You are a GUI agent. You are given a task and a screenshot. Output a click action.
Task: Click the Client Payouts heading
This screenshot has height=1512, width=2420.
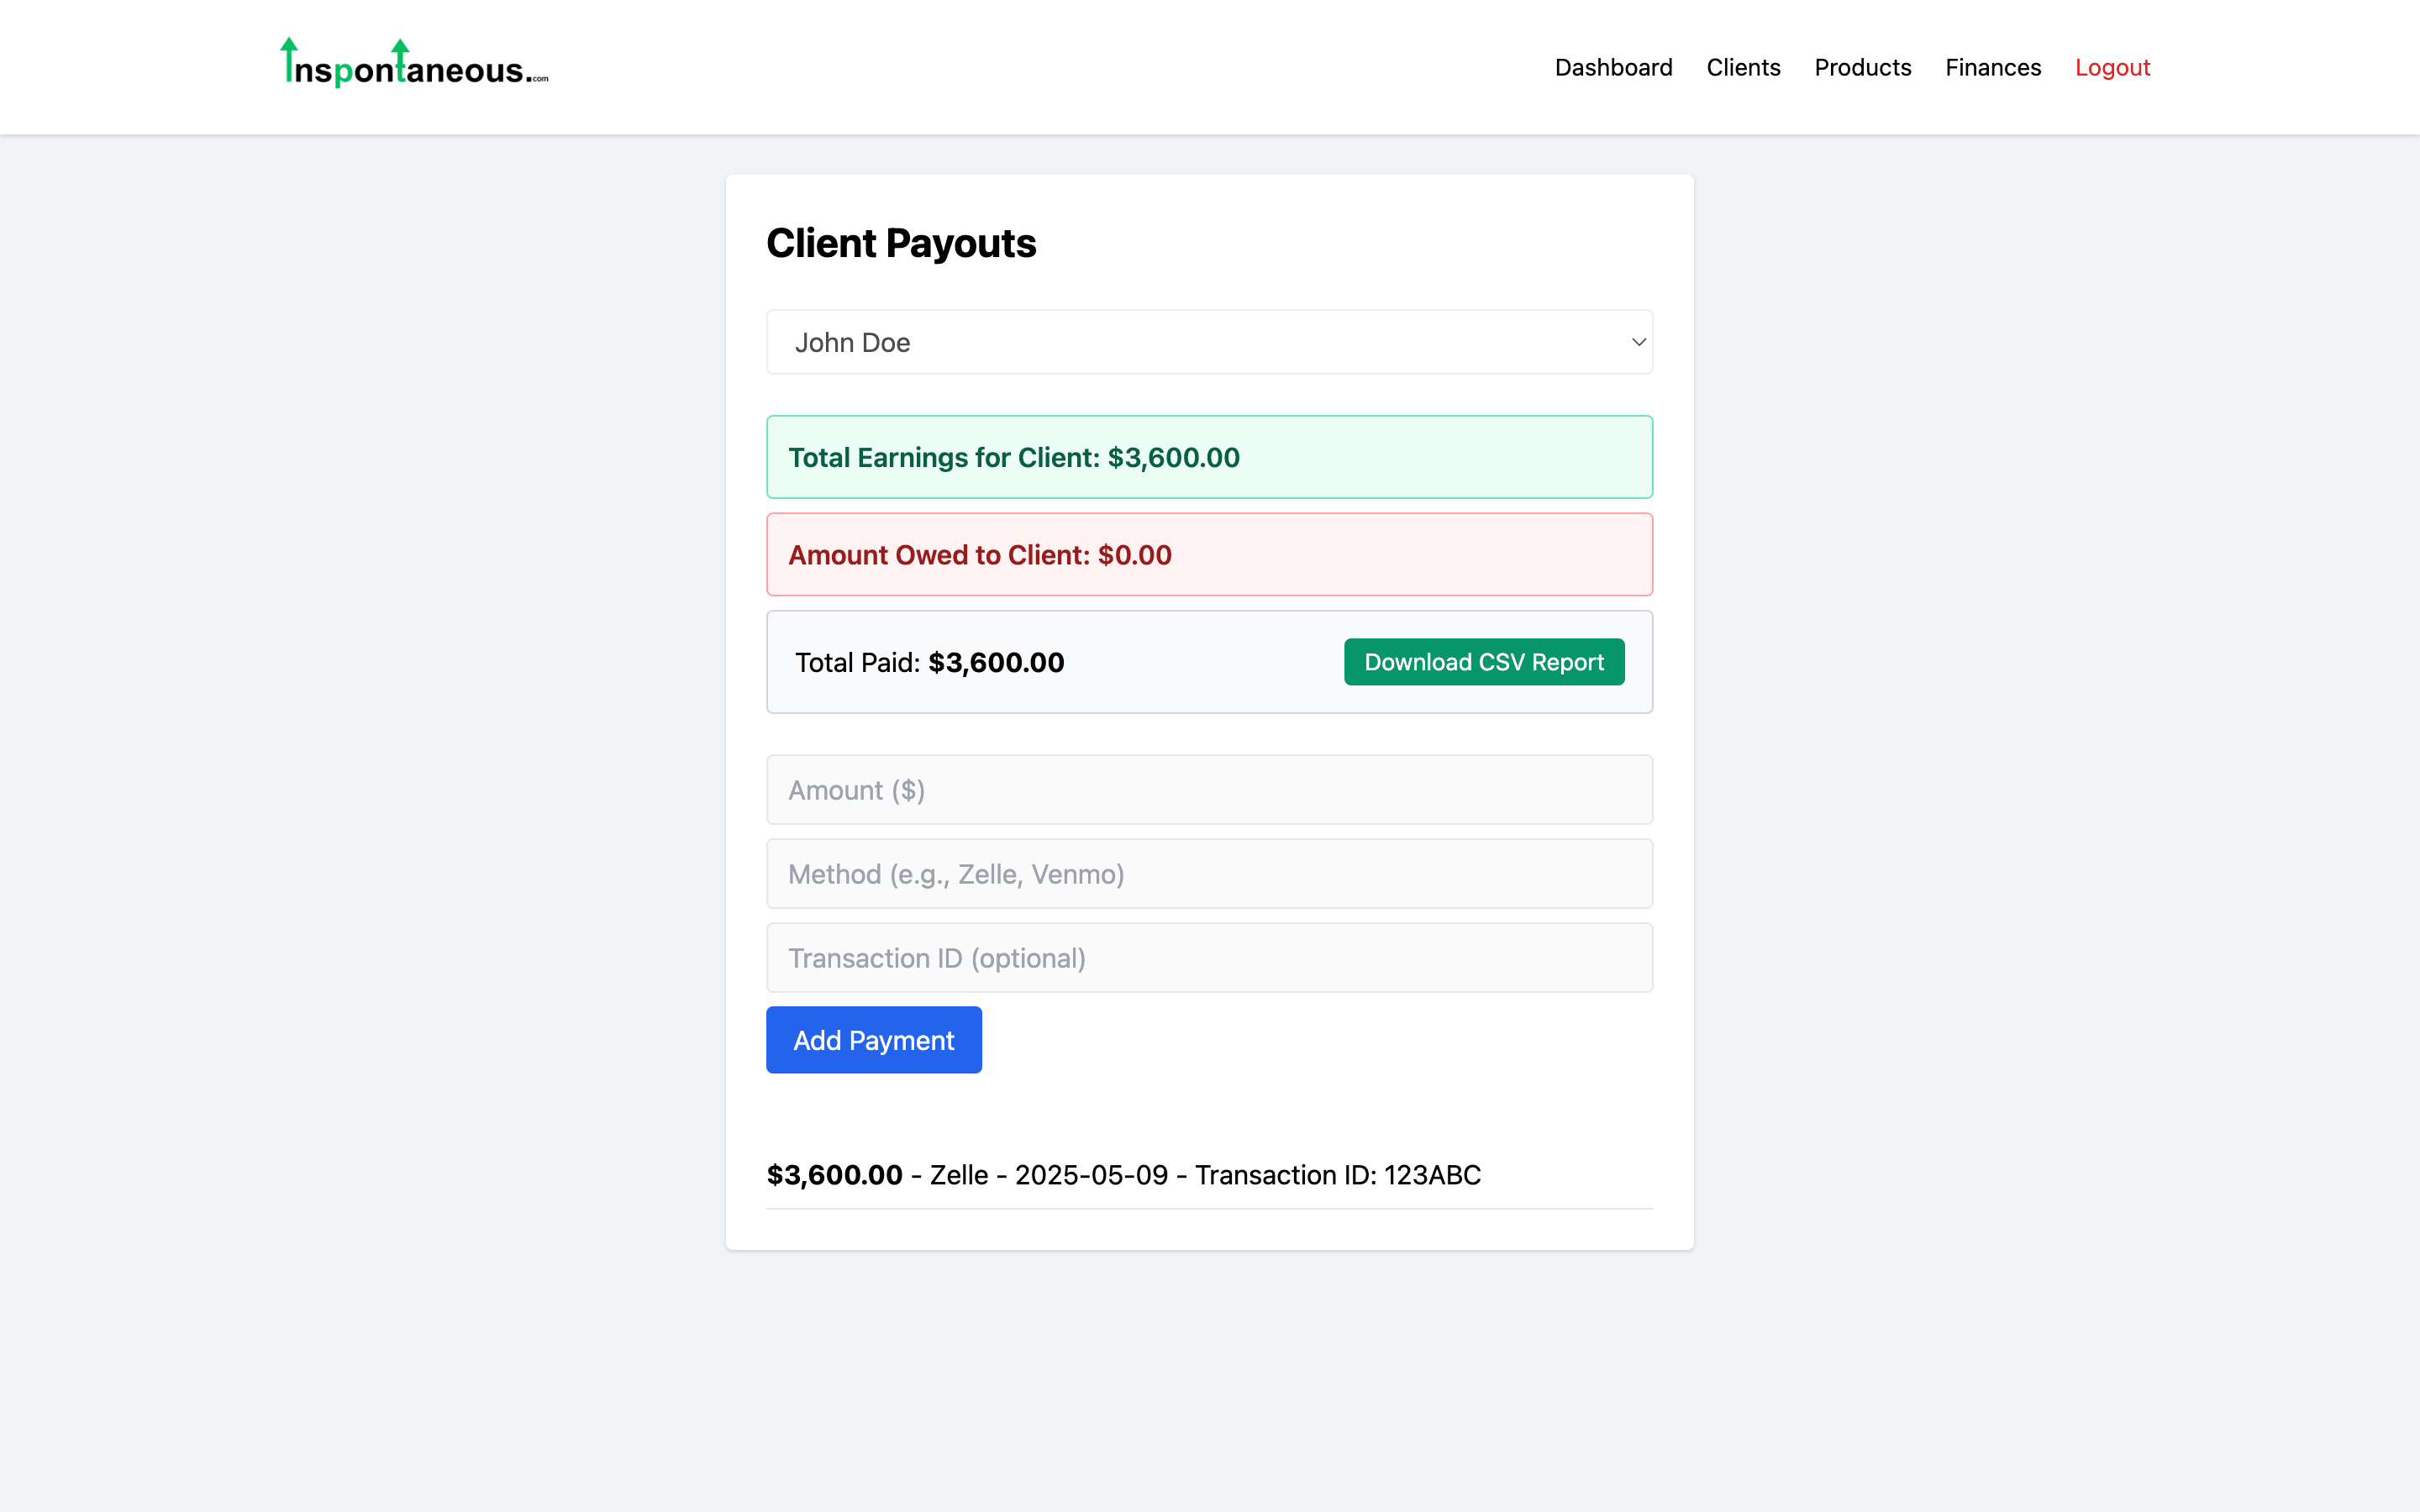click(x=901, y=243)
